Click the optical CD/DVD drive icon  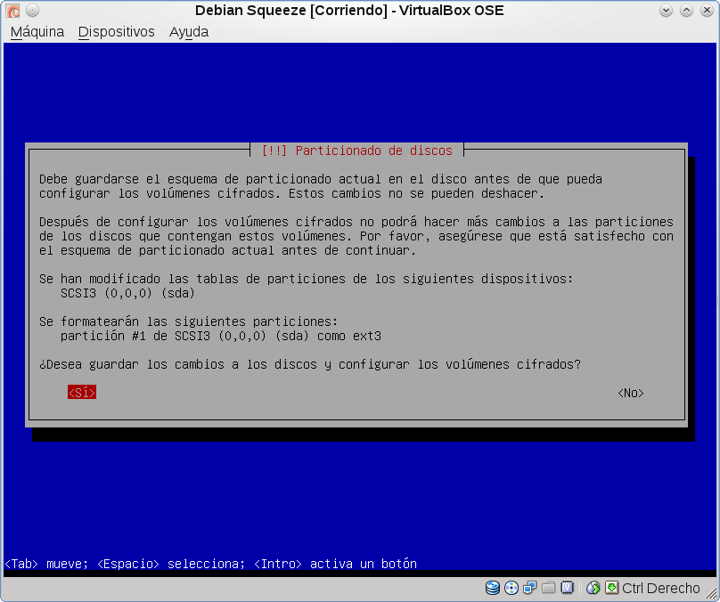tap(511, 588)
